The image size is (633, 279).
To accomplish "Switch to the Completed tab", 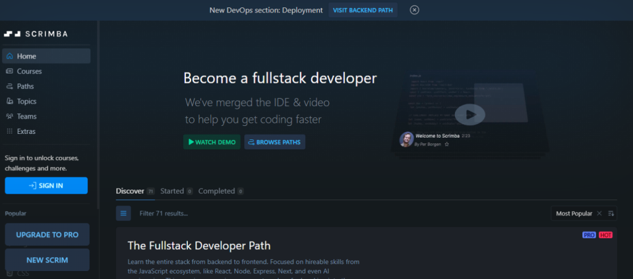I will coord(216,191).
